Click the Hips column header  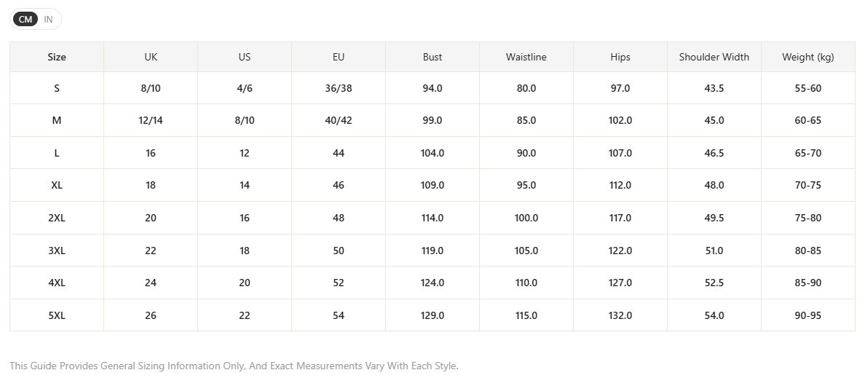[x=620, y=57]
